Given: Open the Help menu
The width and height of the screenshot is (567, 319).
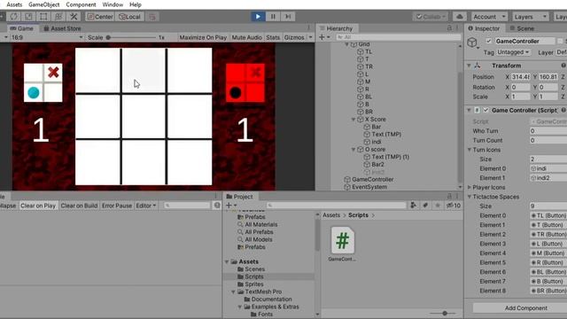Looking at the screenshot, I should click(x=136, y=4).
